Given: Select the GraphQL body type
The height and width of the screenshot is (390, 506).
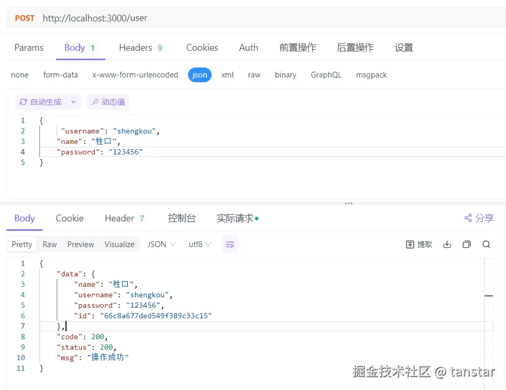Looking at the screenshot, I should (326, 75).
